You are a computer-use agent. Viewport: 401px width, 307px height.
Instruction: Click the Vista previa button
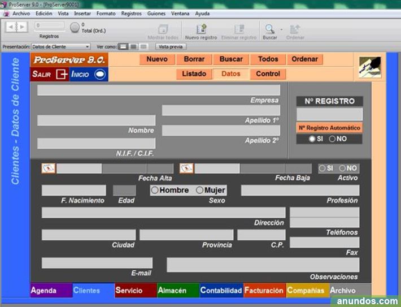pos(171,46)
